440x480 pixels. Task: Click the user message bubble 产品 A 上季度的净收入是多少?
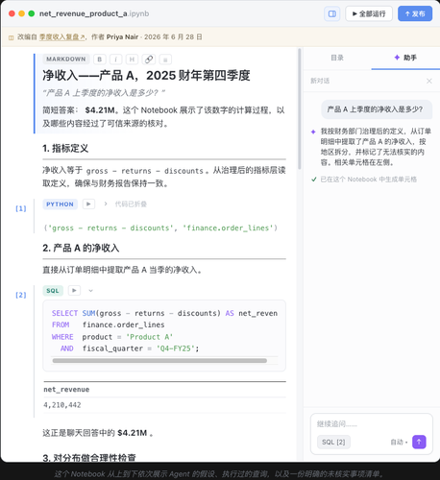pyautogui.click(x=377, y=109)
